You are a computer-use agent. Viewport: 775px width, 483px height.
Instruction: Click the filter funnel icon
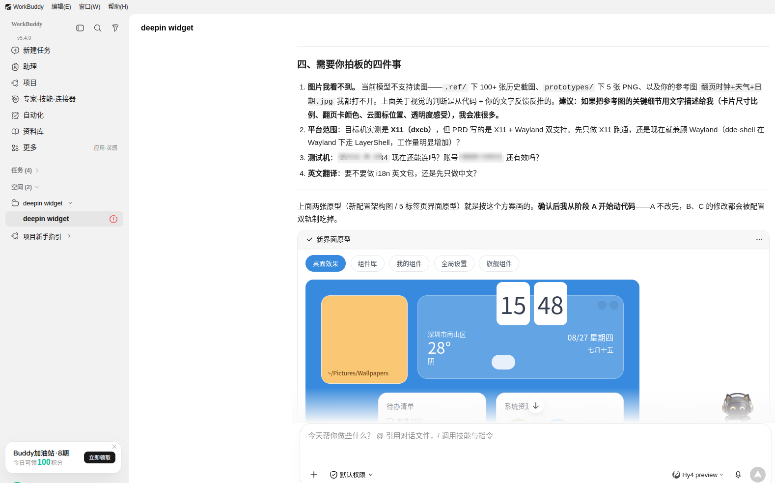pos(115,28)
